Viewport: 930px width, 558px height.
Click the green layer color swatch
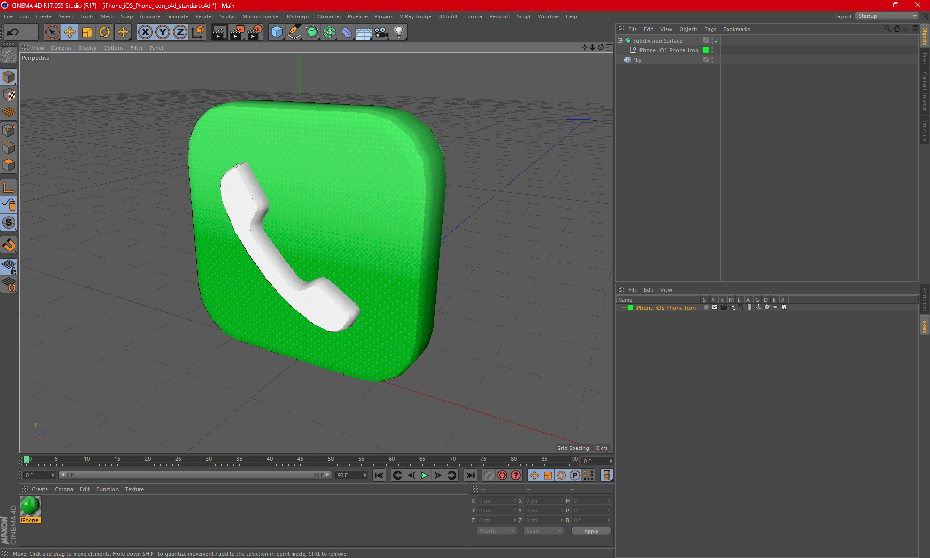pos(630,308)
